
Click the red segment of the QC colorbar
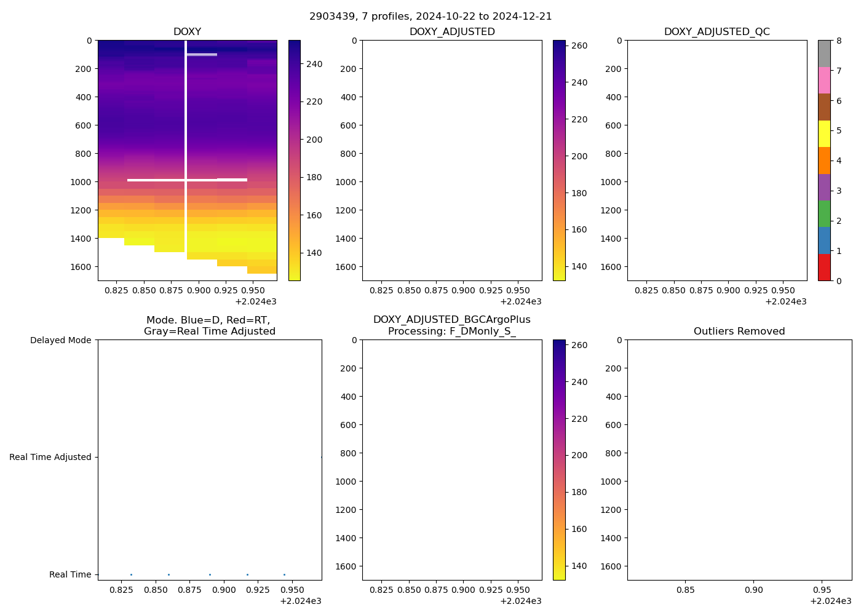coord(824,268)
